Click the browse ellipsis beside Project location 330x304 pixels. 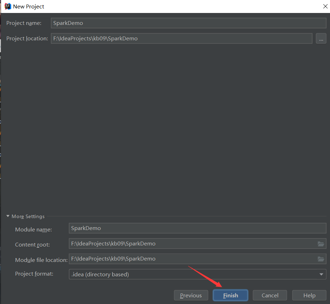[321, 38]
